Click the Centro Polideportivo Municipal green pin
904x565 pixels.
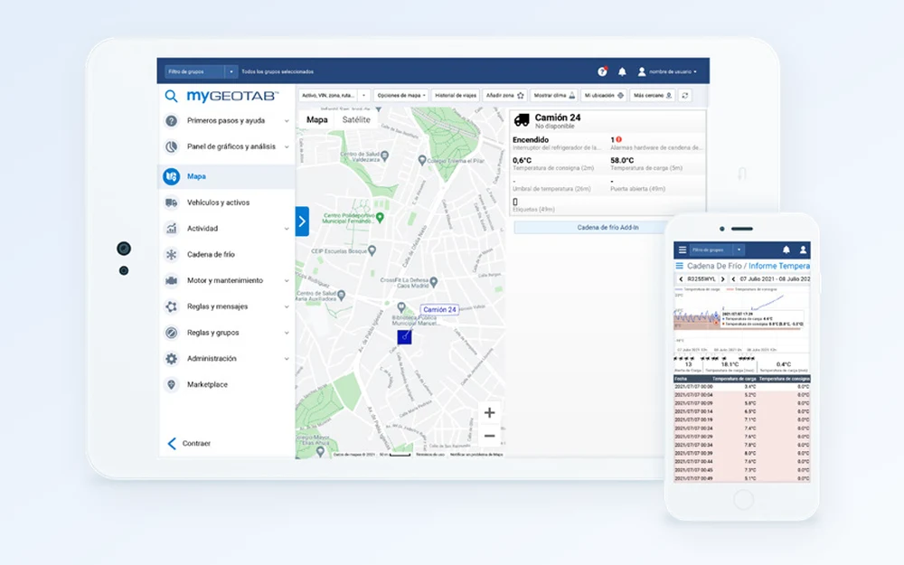[380, 217]
